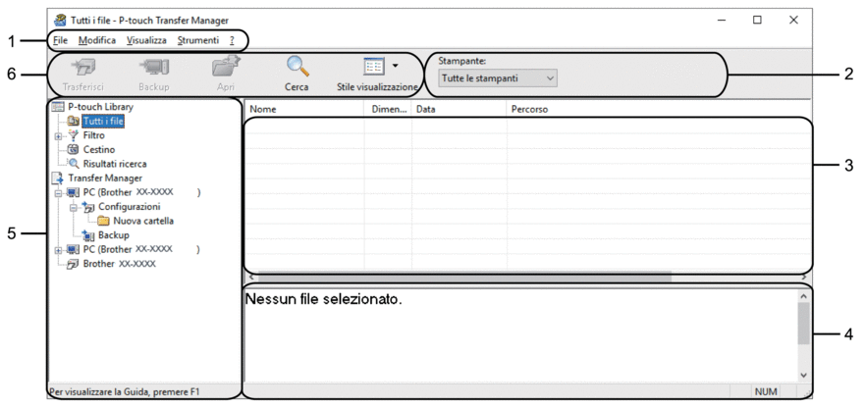The height and width of the screenshot is (408, 865).
Task: Click the NUM status bar indicator
Action: click(x=766, y=391)
